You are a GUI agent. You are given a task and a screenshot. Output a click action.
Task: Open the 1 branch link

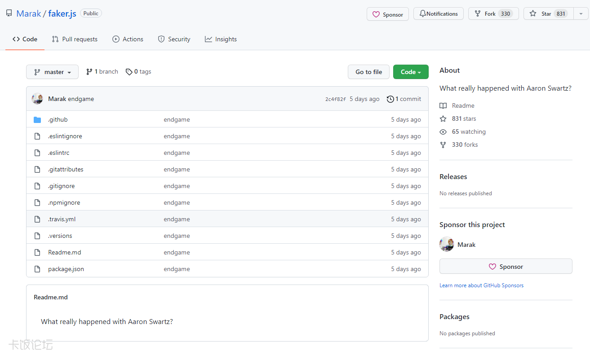pos(102,72)
